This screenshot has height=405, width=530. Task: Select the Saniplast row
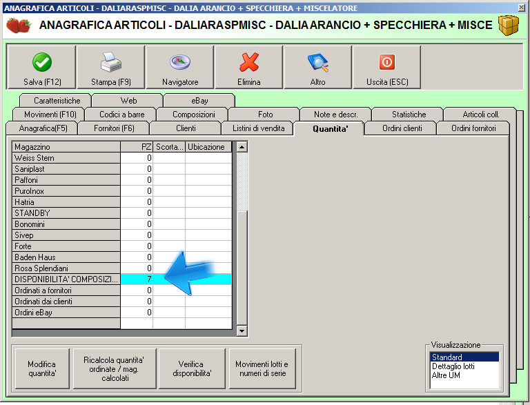122,169
